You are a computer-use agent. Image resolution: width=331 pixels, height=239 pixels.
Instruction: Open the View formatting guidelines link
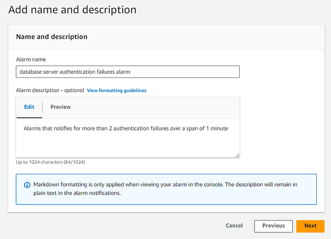[x=116, y=91]
